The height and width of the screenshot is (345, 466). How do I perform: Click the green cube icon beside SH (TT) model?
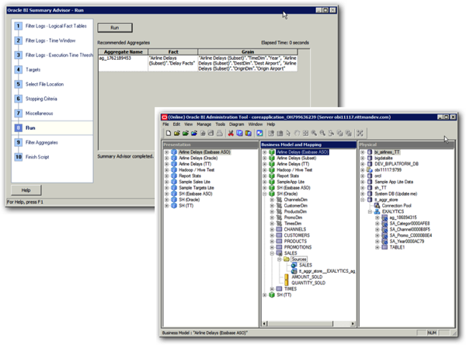click(272, 294)
